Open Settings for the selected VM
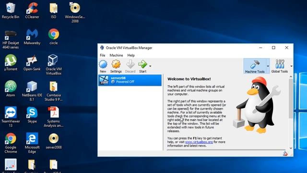This screenshot has height=173, width=307. (116, 66)
